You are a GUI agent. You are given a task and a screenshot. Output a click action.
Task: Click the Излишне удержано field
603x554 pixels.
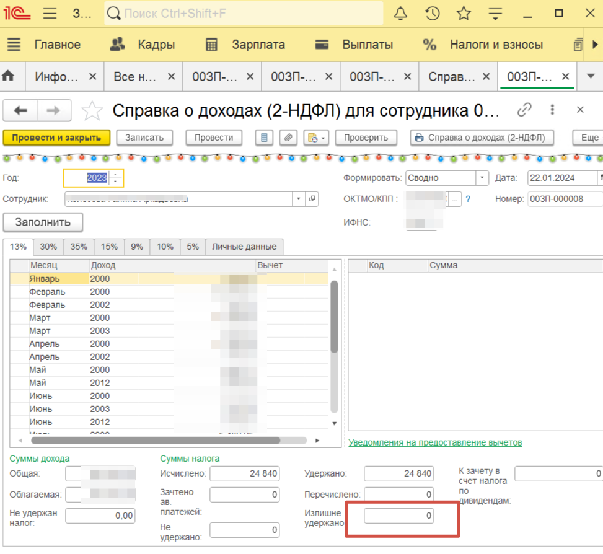tap(398, 516)
